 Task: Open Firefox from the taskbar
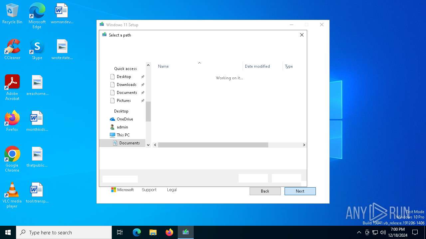[x=169, y=232]
